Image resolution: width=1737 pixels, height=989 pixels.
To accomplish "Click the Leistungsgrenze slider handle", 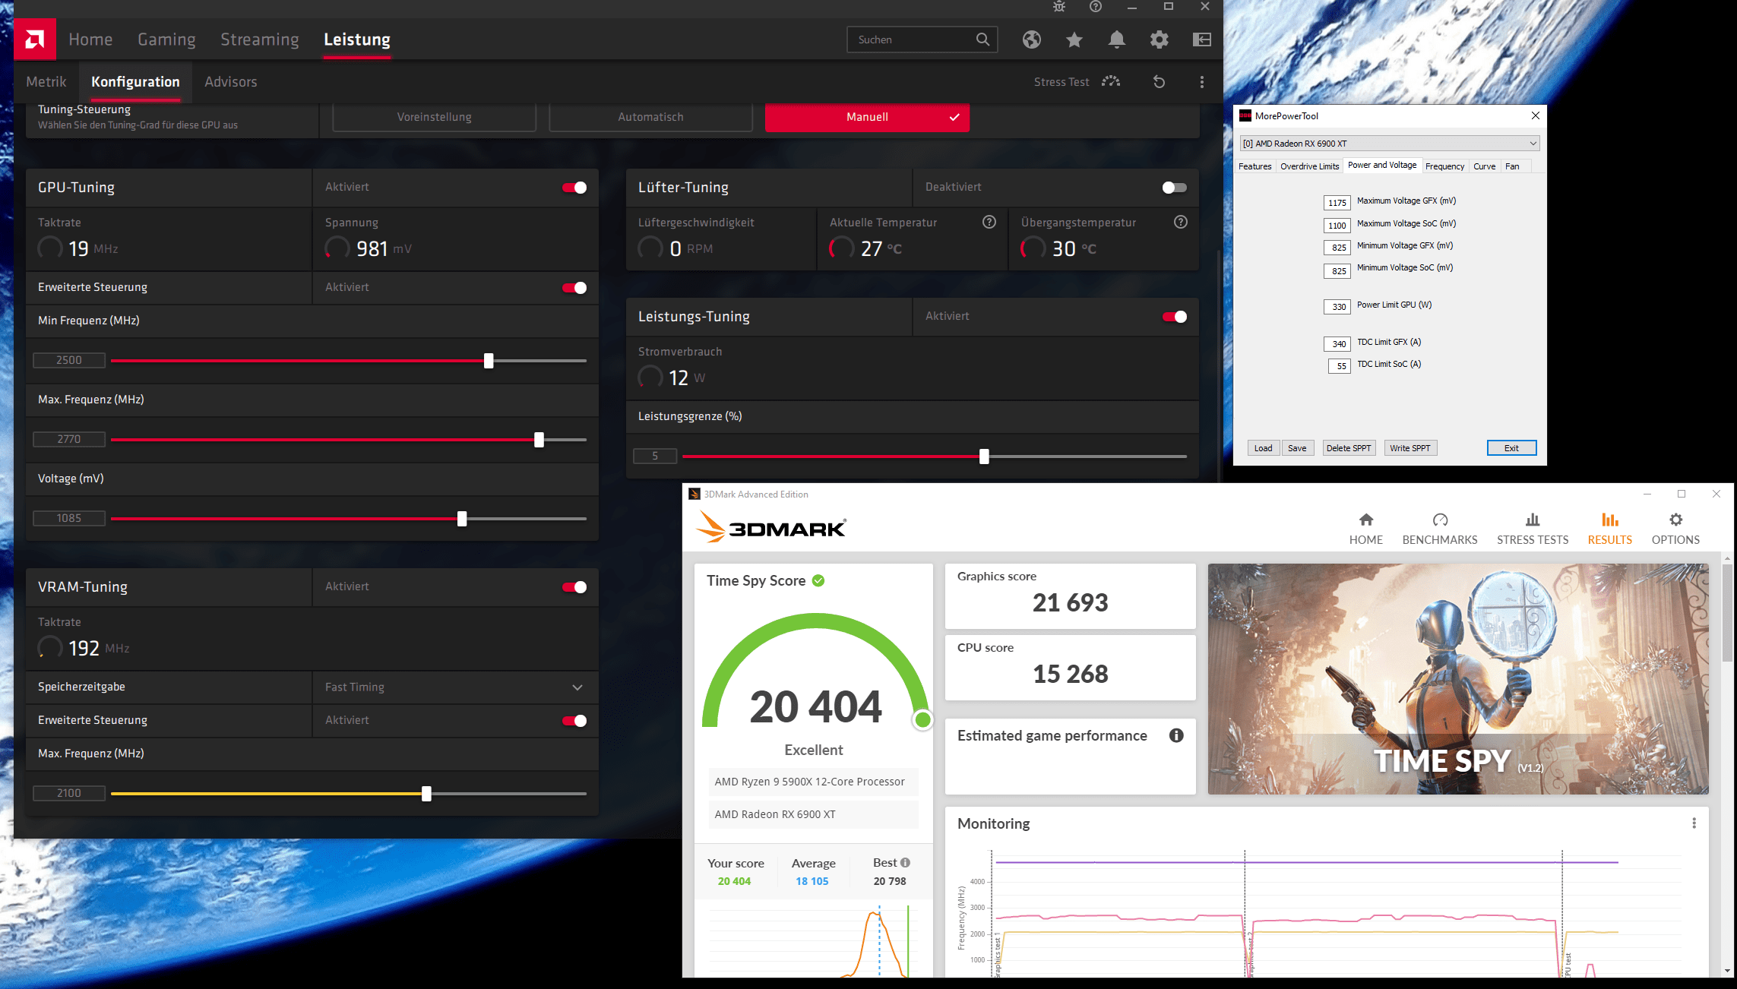I will click(984, 457).
